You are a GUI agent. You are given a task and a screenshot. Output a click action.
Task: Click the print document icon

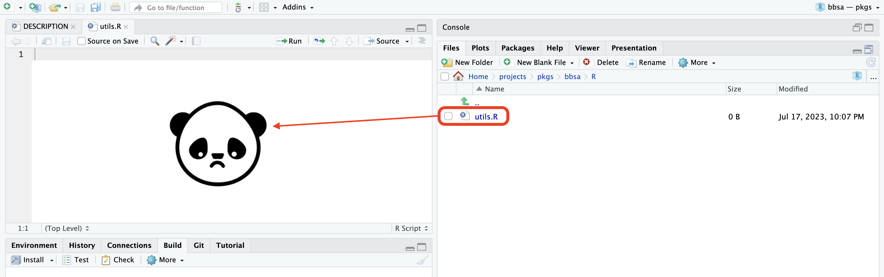point(115,7)
